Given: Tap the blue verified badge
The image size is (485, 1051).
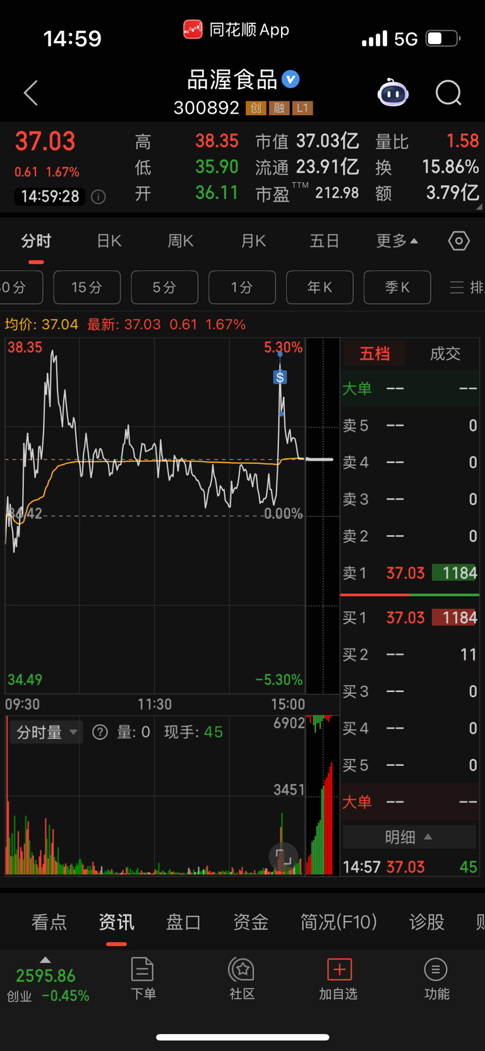Looking at the screenshot, I should [x=290, y=79].
